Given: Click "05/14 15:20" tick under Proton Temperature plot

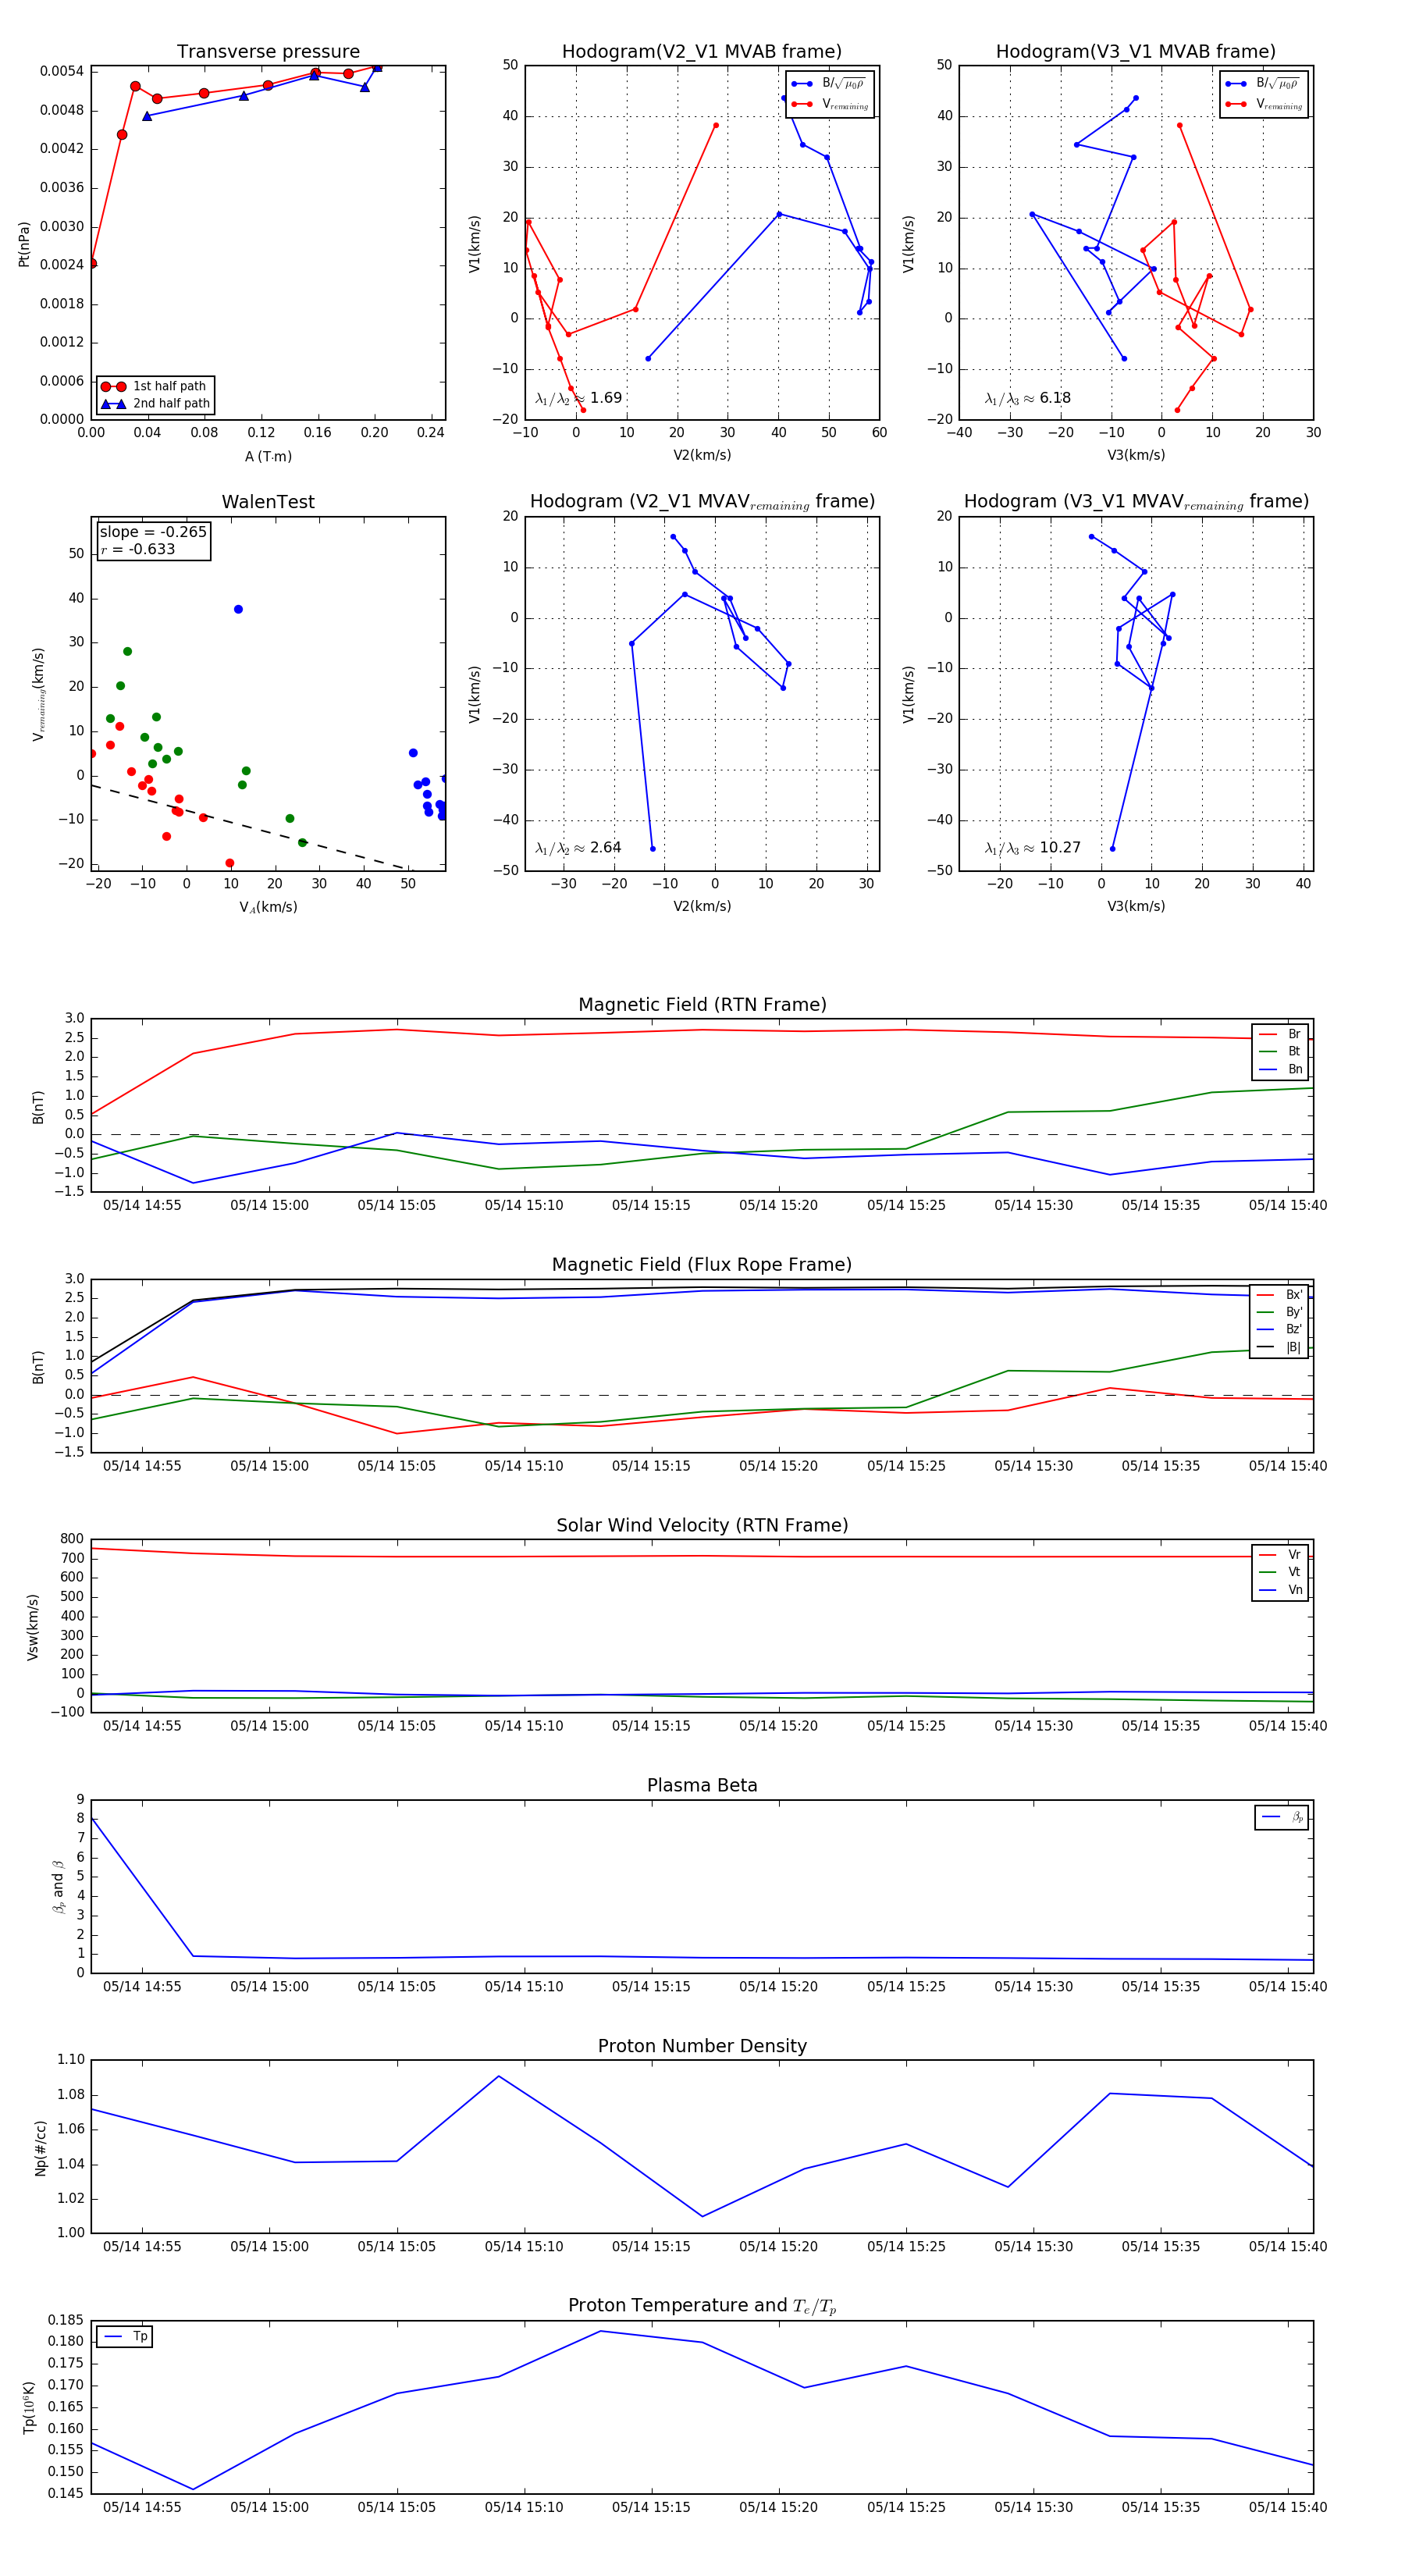Looking at the screenshot, I should click(778, 2507).
